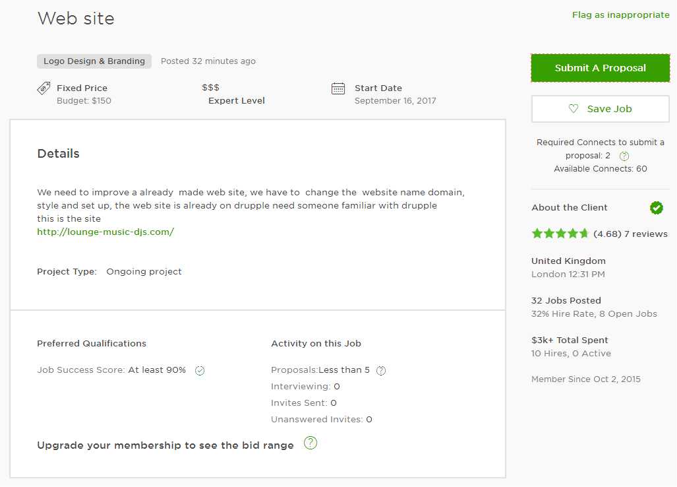Click the 32 Jobs Posted heading
This screenshot has height=487, width=677.
coord(566,300)
